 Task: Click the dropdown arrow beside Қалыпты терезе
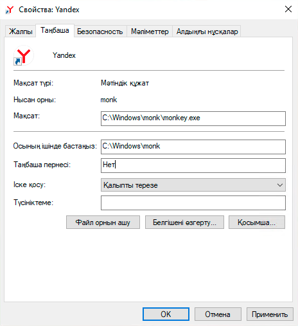[280, 185]
